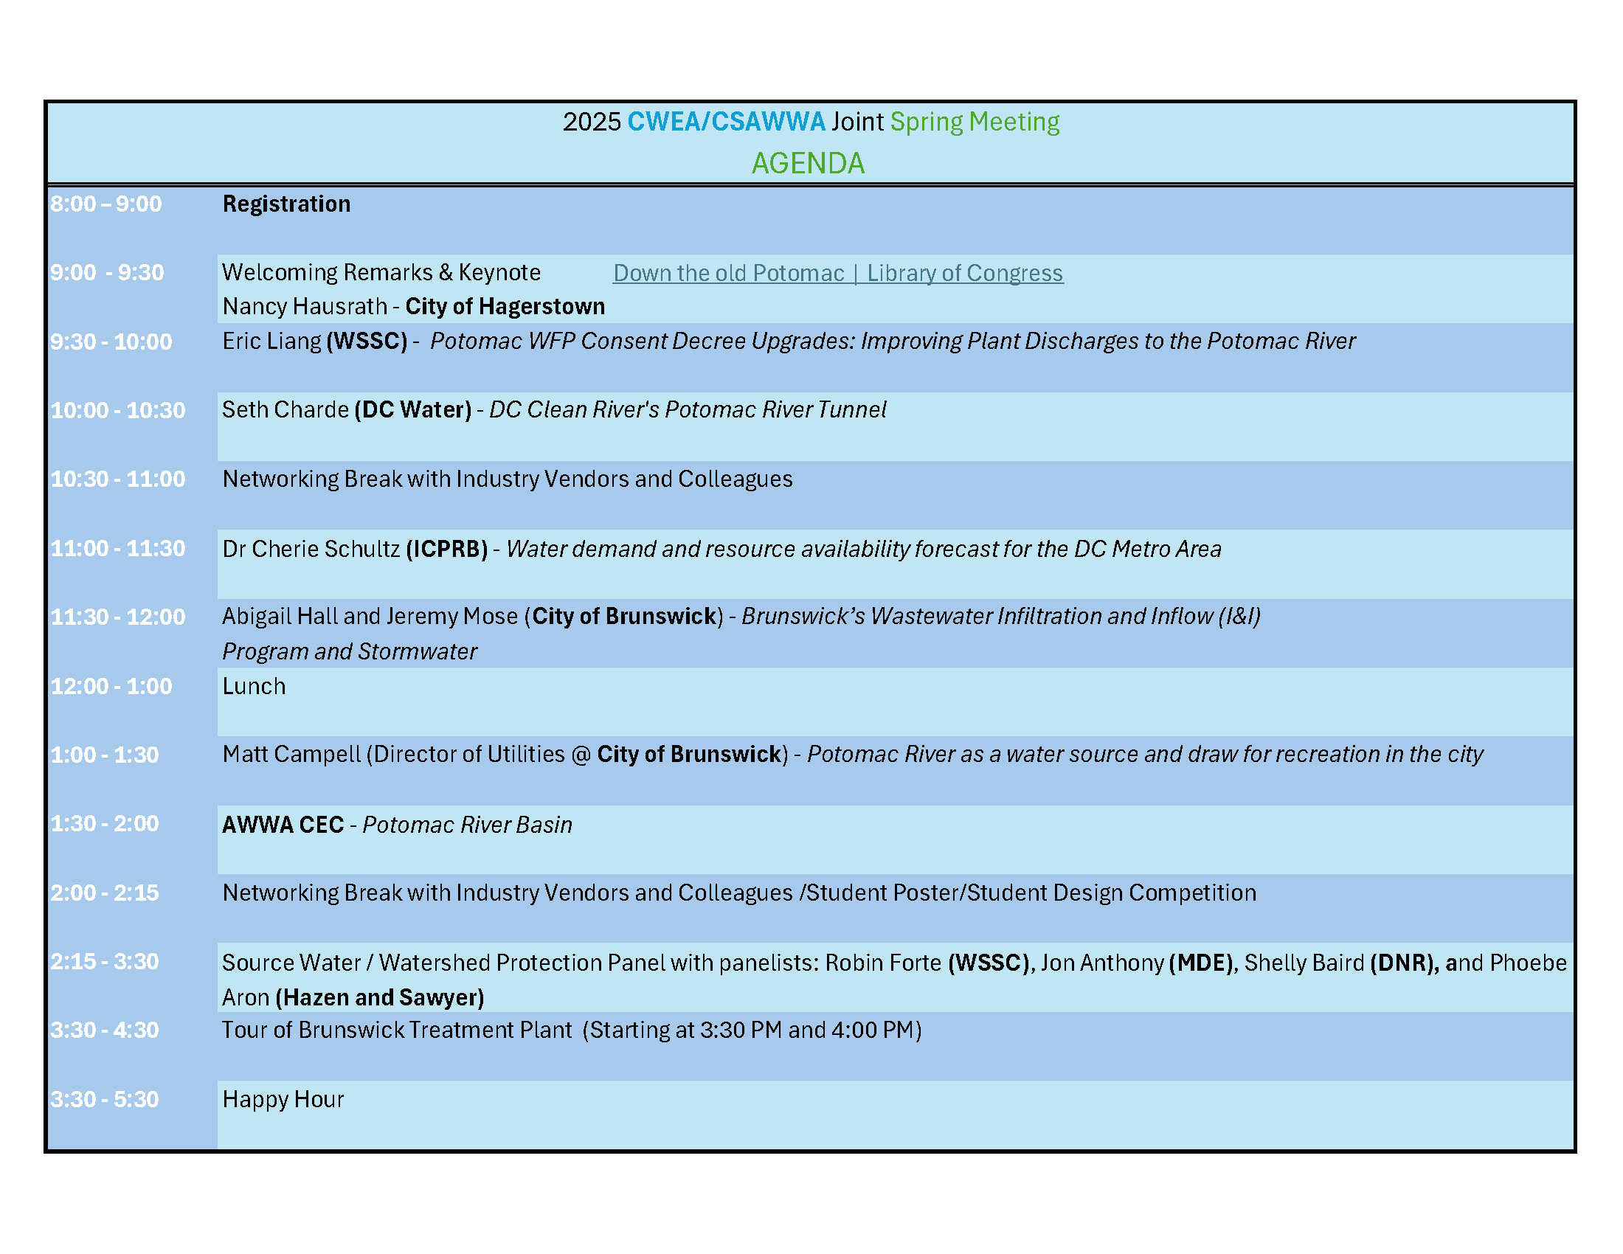Select the Eric Liang (WSSC) entry
The width and height of the screenshot is (1623, 1254).
tap(789, 341)
